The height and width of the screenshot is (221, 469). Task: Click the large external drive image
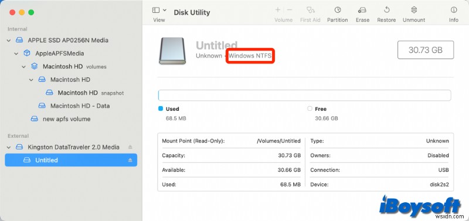click(172, 51)
